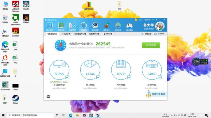Select 驱动检测 driver detection icon
This screenshot has height=118, width=211.
click(95, 26)
